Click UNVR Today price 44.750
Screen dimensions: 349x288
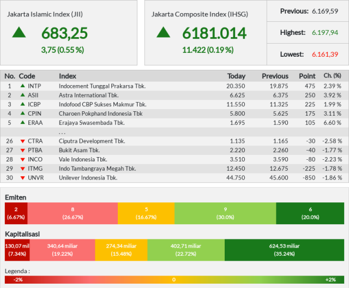tap(236, 178)
